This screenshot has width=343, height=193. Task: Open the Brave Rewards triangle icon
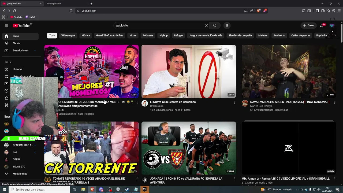click(x=265, y=11)
